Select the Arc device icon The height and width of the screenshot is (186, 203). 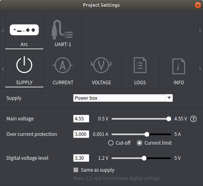pyautogui.click(x=24, y=30)
